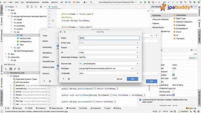The height and width of the screenshot is (113, 201).
Task: Open the Database side tool window
Action: pyautogui.click(x=199, y=11)
